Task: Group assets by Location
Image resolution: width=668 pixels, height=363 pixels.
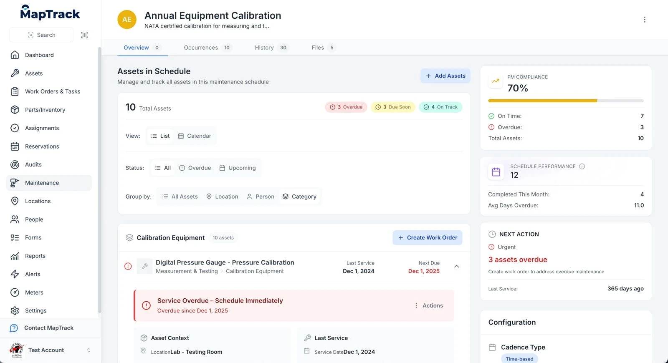Action: 222,197
